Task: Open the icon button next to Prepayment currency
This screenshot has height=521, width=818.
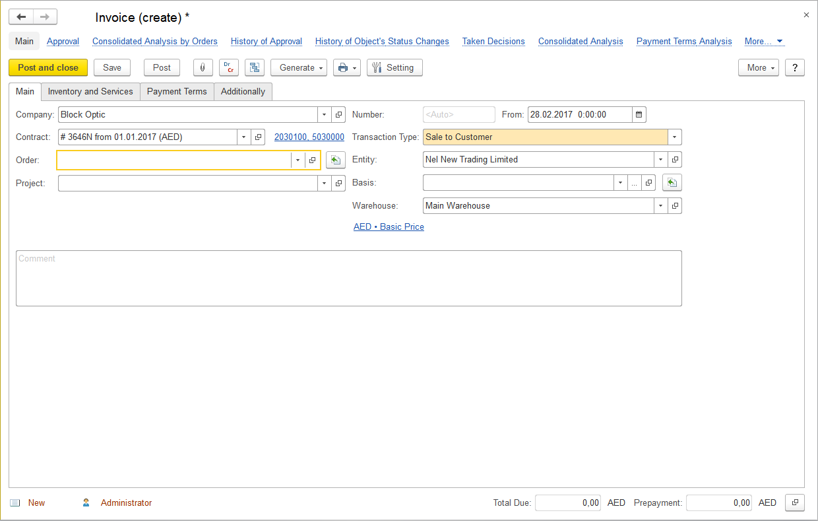Action: [795, 503]
